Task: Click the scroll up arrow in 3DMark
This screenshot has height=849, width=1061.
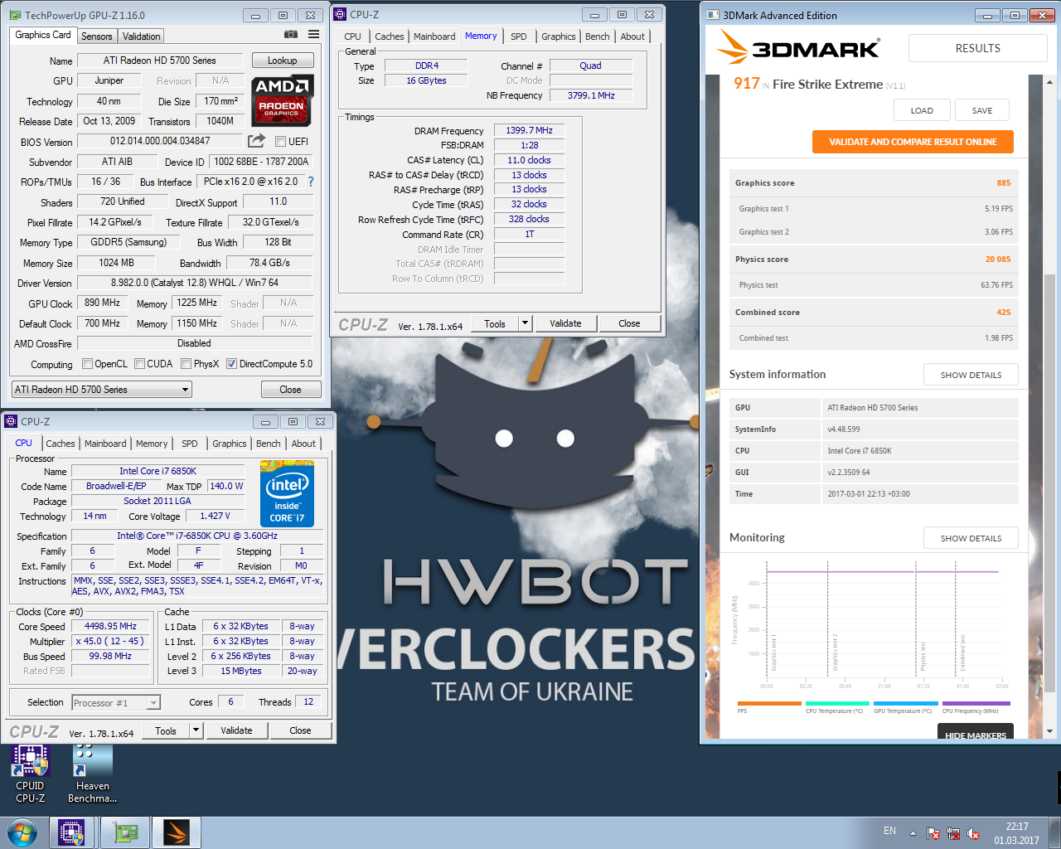Action: (1049, 82)
